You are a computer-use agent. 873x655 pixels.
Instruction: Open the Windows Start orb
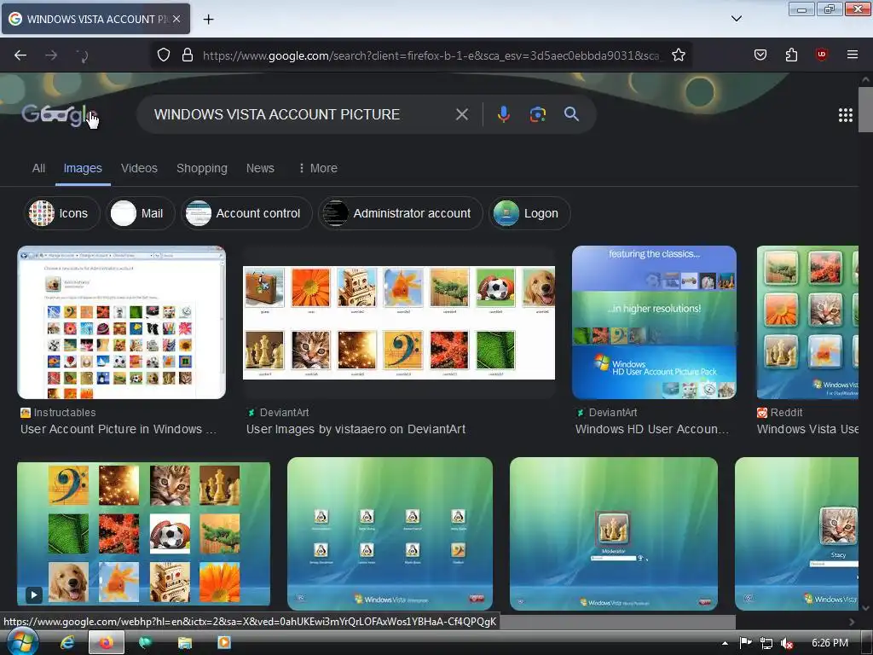[22, 643]
